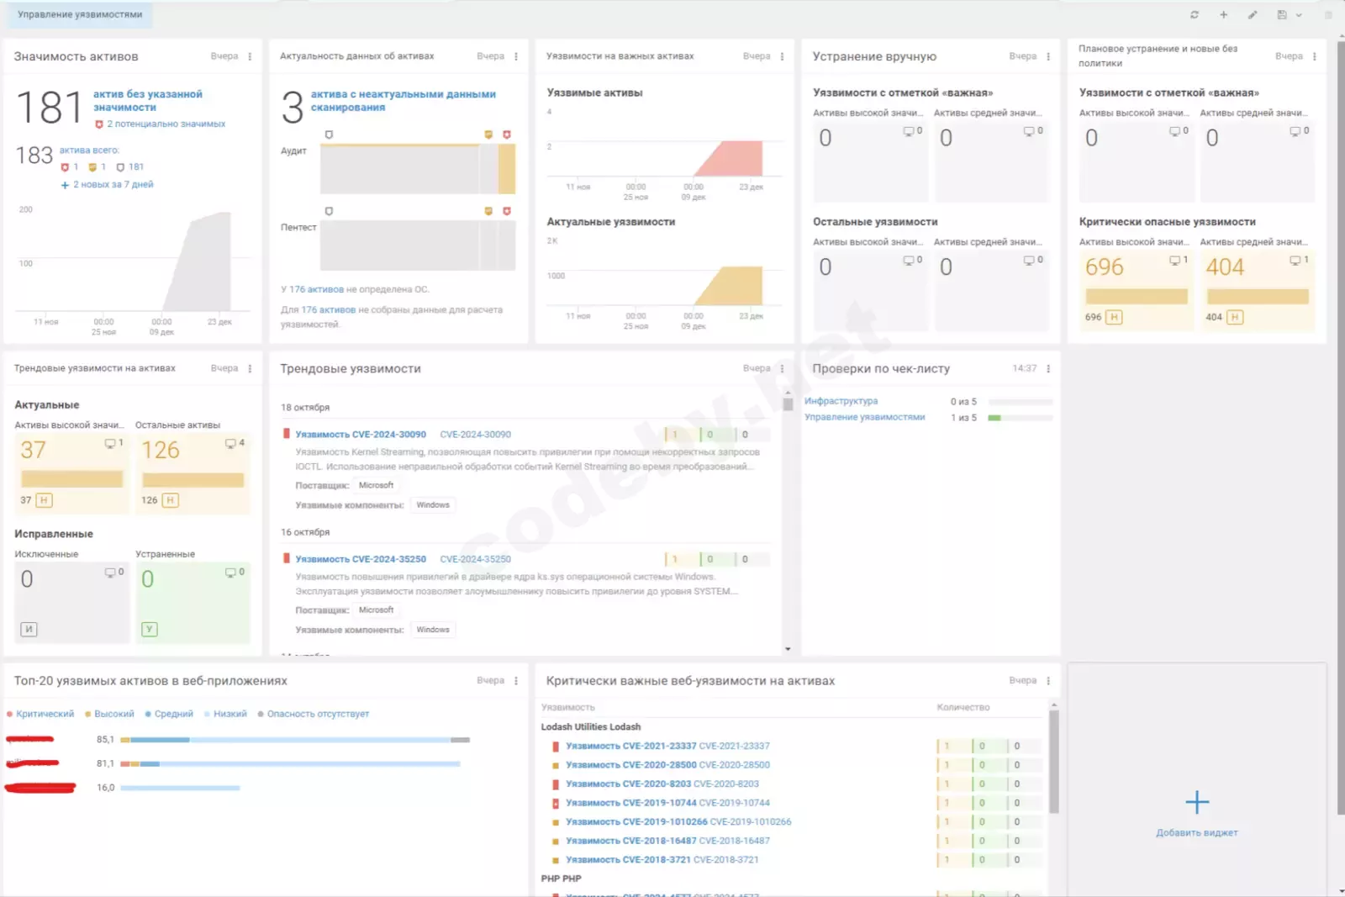Image resolution: width=1345 pixels, height=897 pixels.
Task: Open the Топ-20 уязвимых активов widget menu
Action: (516, 681)
